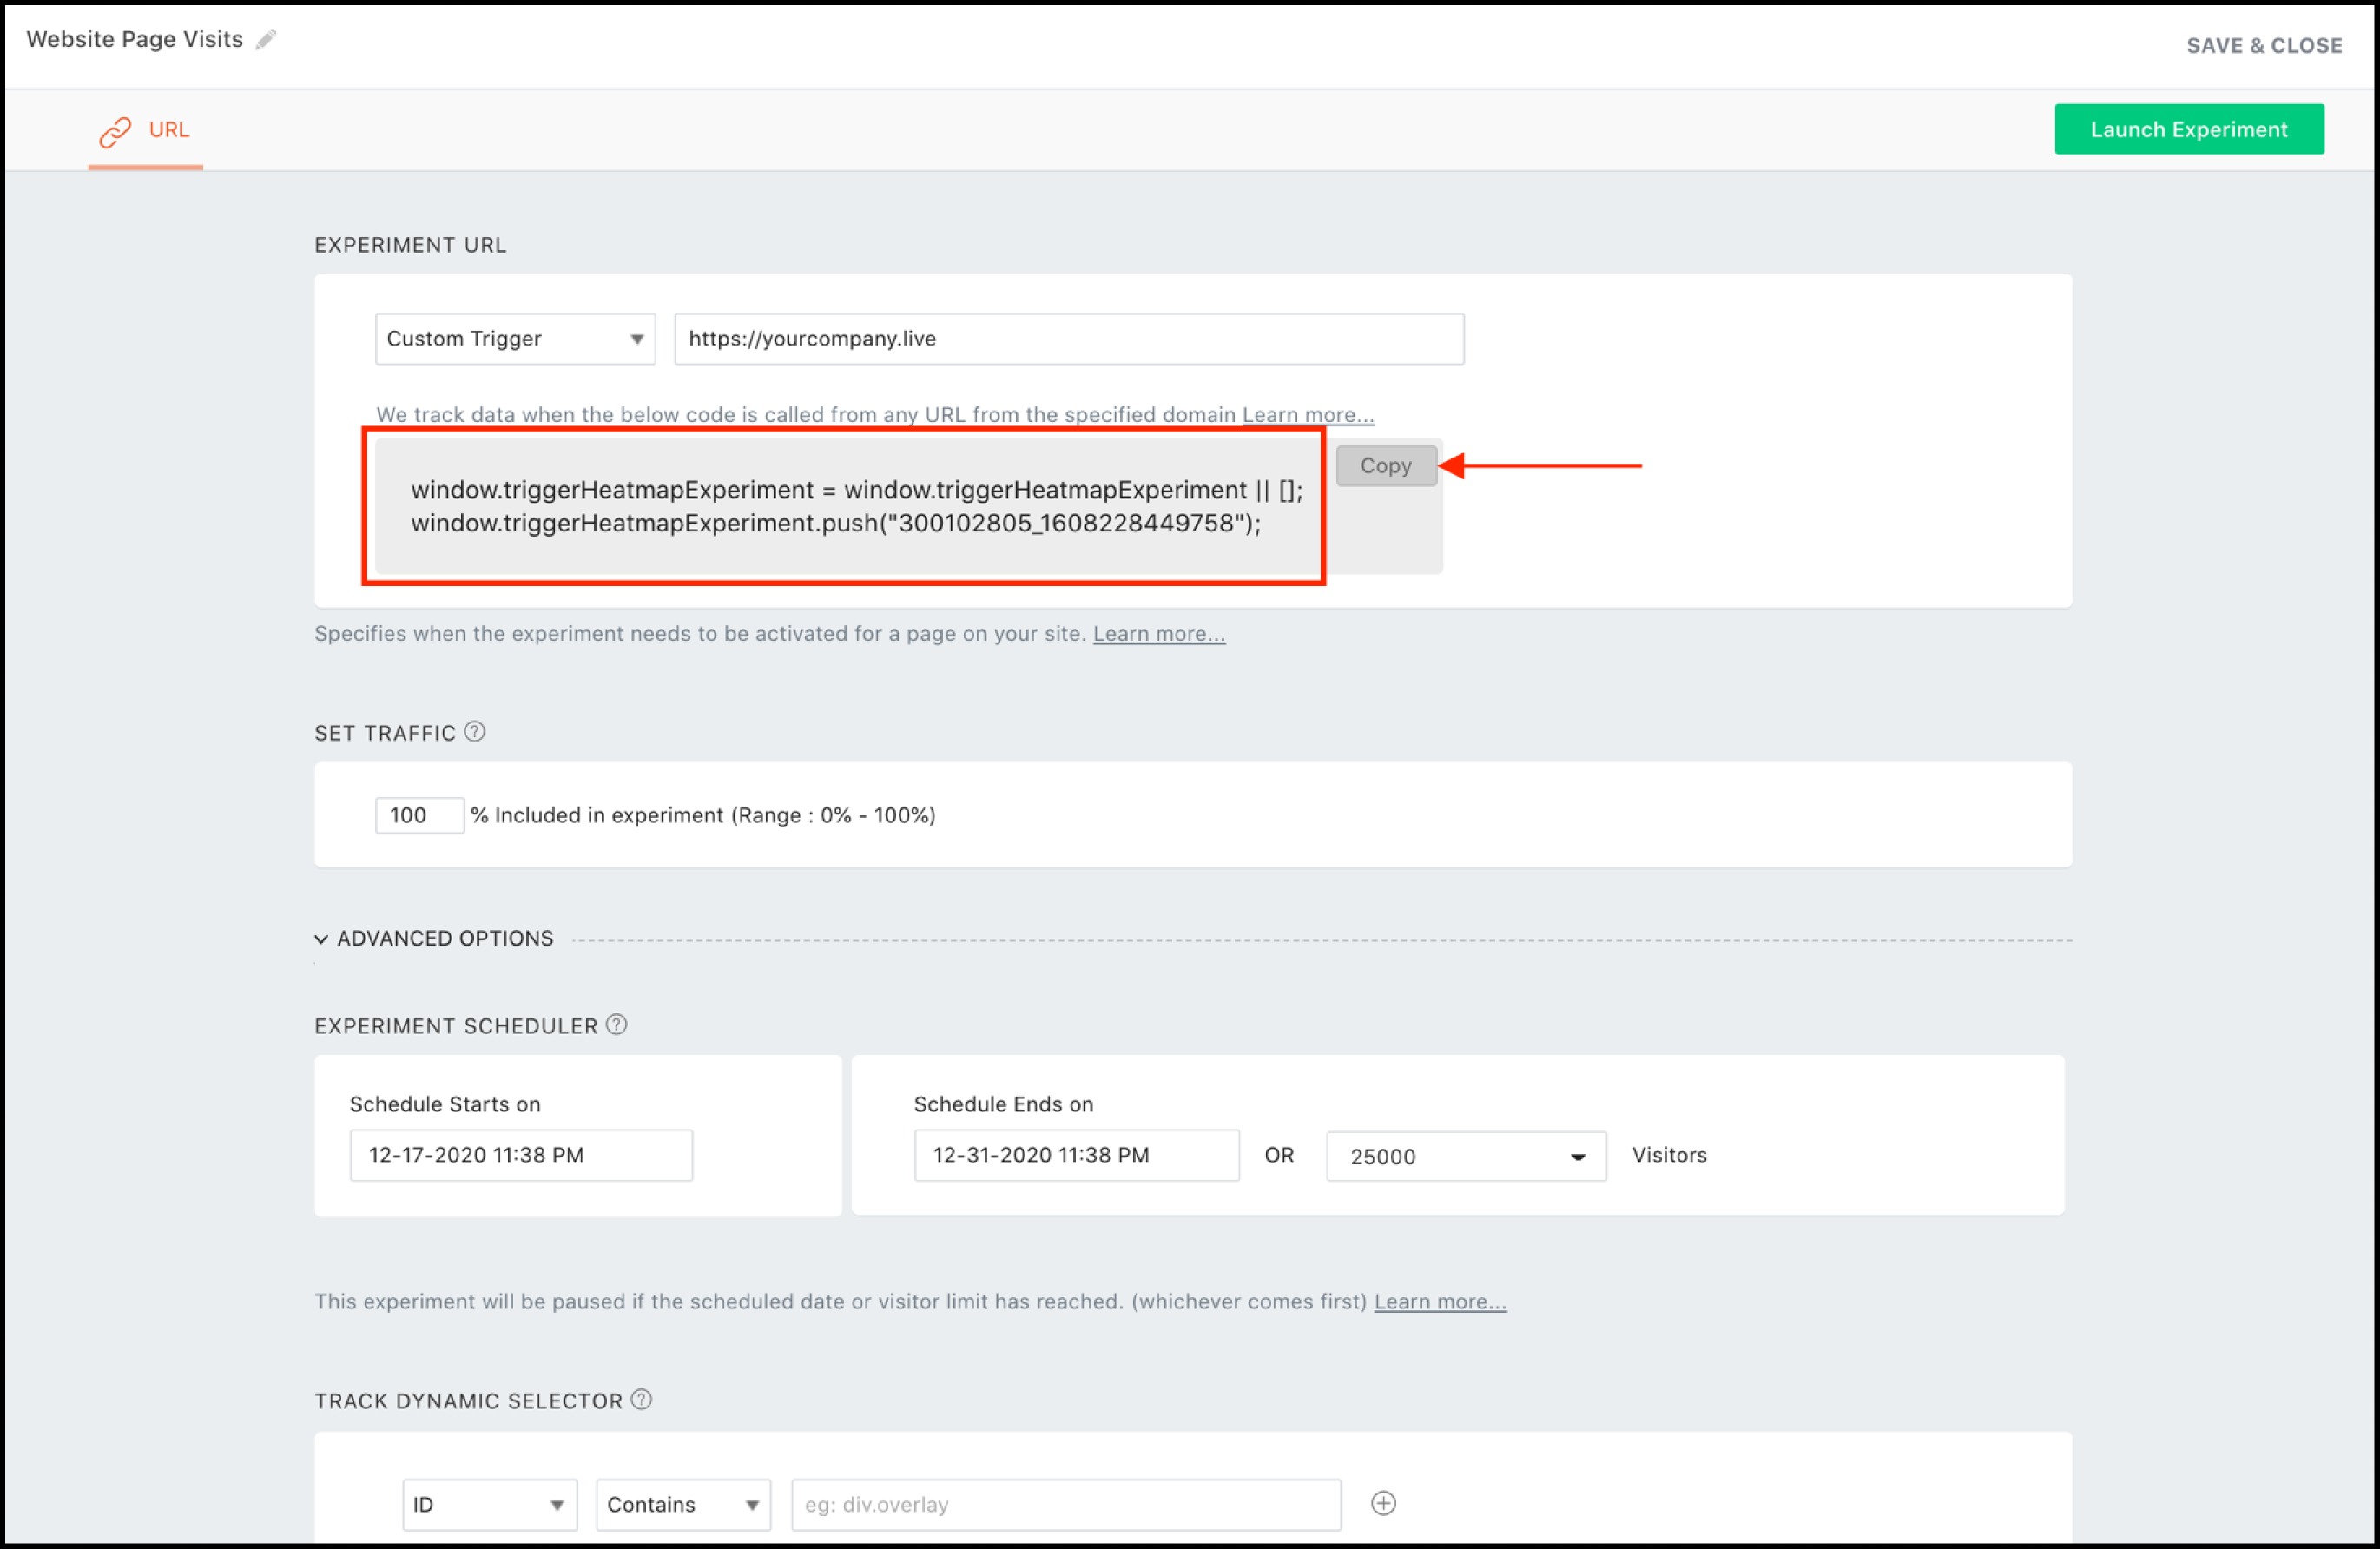This screenshot has width=2380, height=1549.
Task: Click the Schedule Ends on date field
Action: click(x=1075, y=1155)
